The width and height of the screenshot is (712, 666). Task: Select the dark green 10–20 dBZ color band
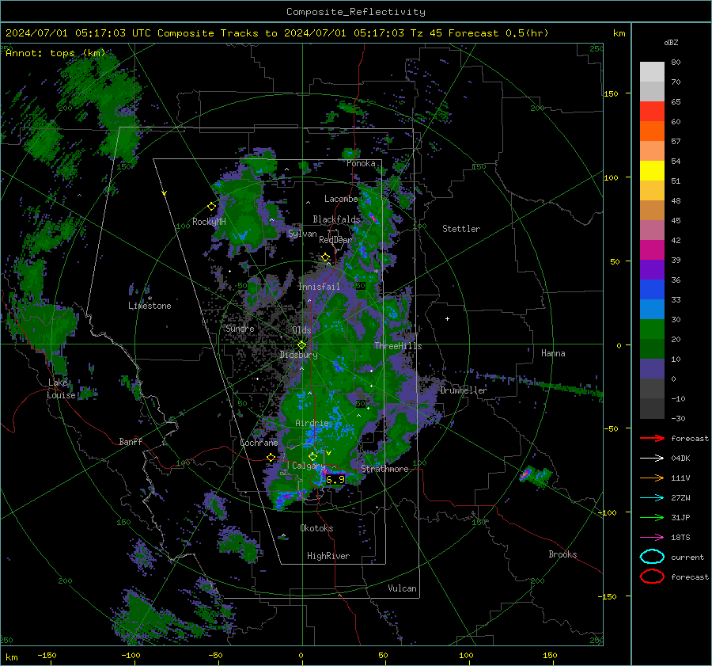652,348
